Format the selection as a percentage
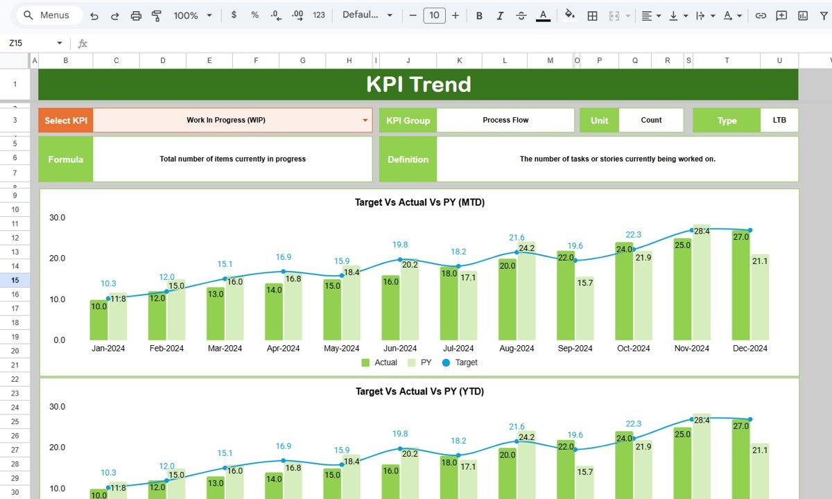The width and height of the screenshot is (832, 499). tap(254, 15)
